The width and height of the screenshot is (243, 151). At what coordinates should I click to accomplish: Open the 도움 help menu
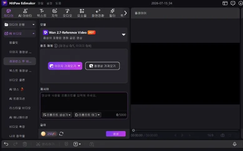pyautogui.click(x=58, y=3)
